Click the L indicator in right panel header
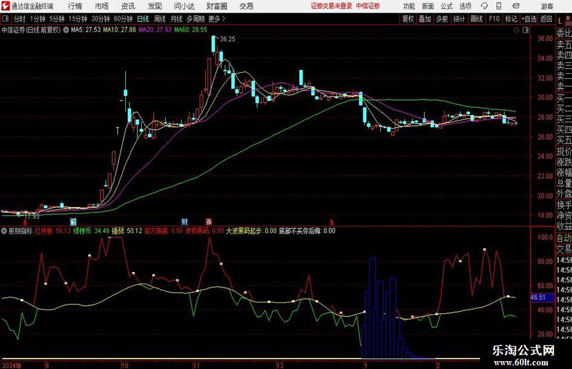572x369 pixels. [x=560, y=22]
